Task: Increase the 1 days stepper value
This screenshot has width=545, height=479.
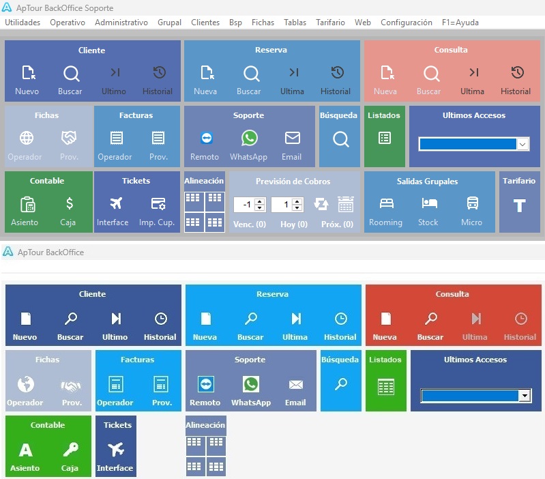Action: pos(297,201)
